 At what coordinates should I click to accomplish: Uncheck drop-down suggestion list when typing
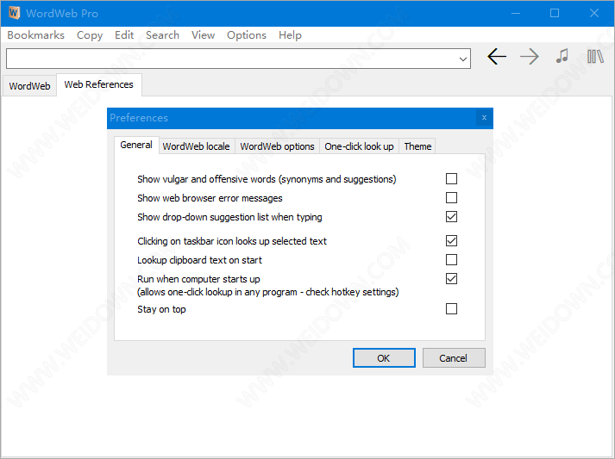click(x=451, y=216)
